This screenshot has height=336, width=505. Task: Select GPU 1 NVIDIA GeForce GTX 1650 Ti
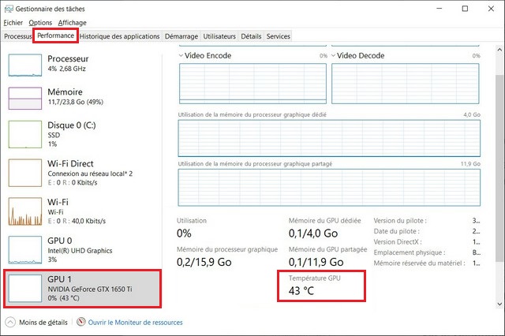coord(25,286)
